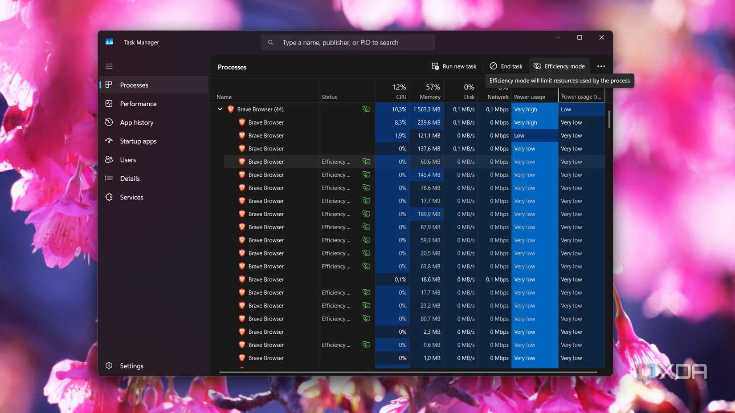Click the efficiency leaf icon on the 80,7 MB row
735x413 pixels.
click(x=366, y=319)
